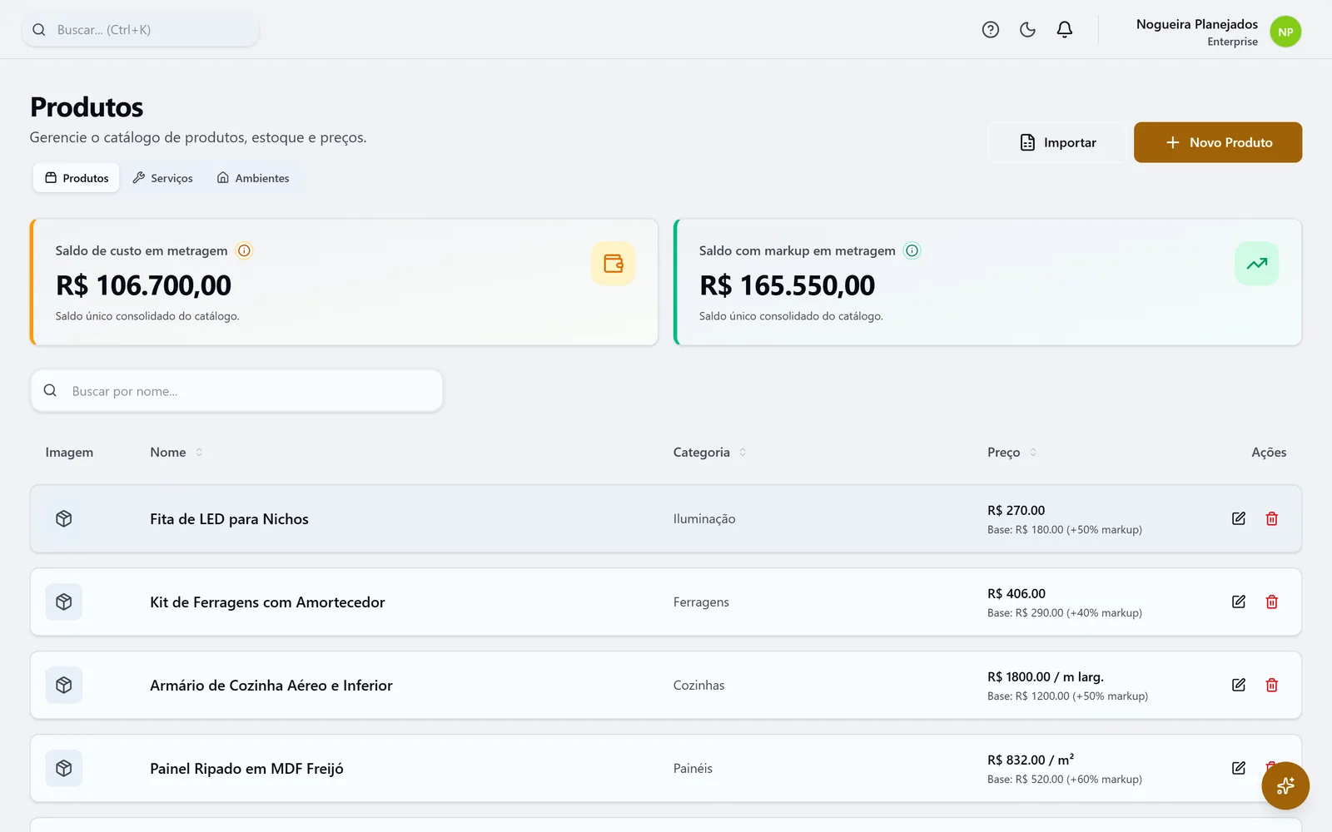1332x832 pixels.
Task: Click the green trending-up icon on markup card
Action: 1257,264
